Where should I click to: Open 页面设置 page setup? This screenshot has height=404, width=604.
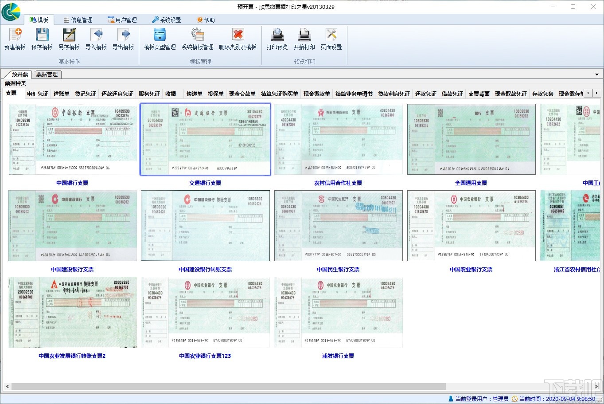tap(331, 35)
